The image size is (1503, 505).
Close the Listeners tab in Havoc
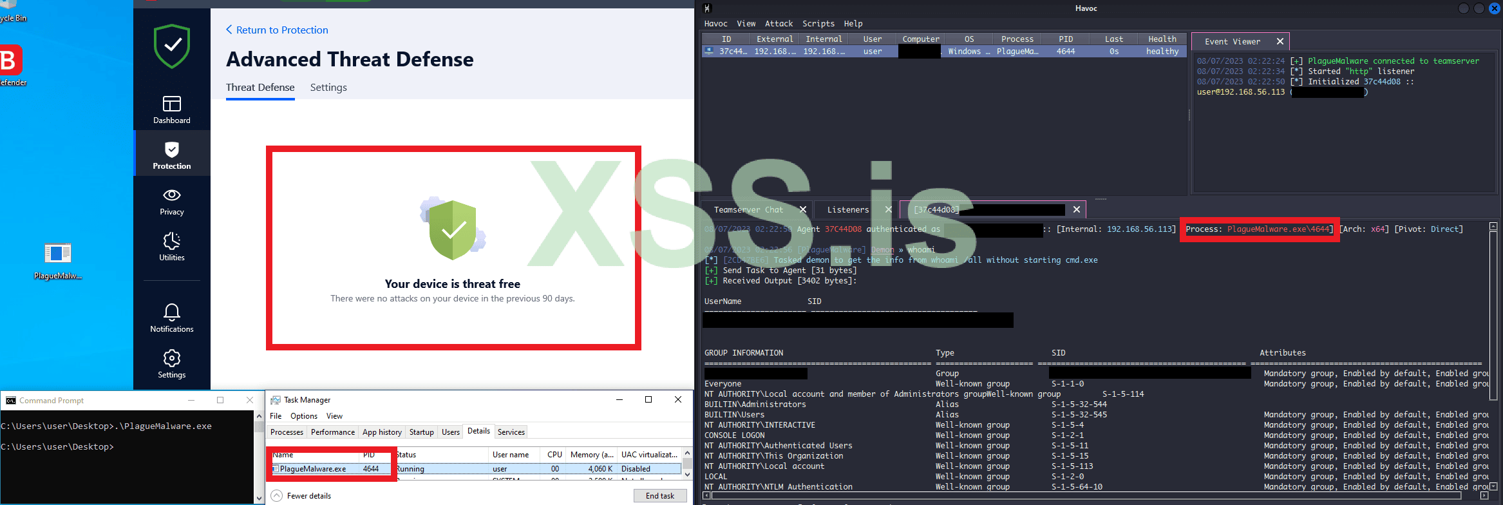coord(889,209)
